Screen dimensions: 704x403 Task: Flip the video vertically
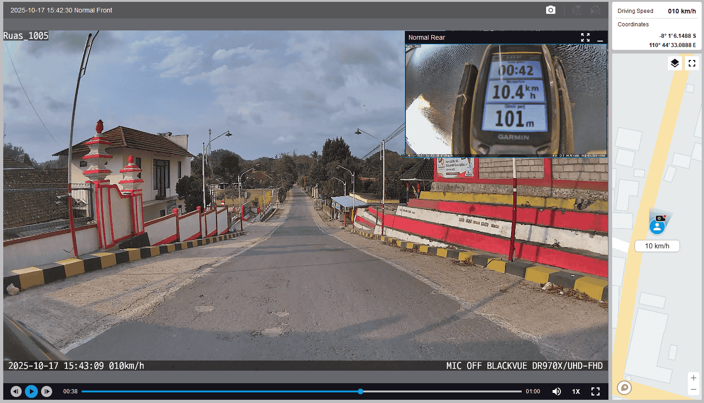577,10
